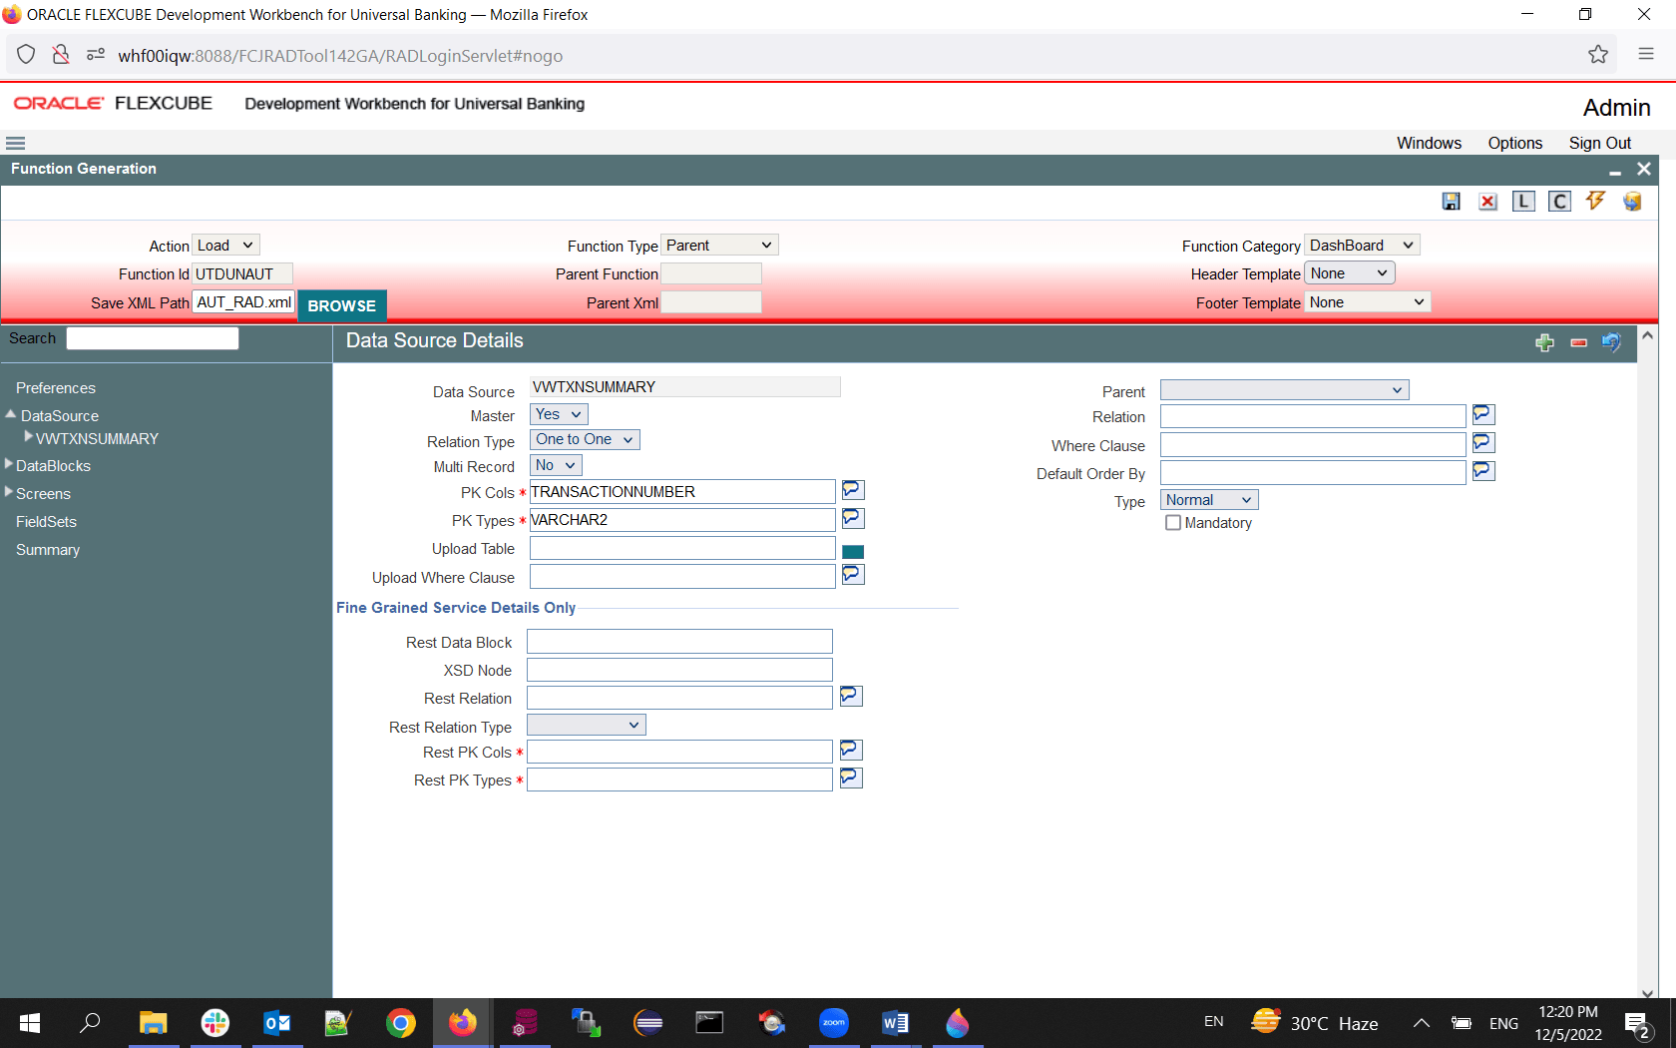Click the XSD Node field

click(x=679, y=670)
